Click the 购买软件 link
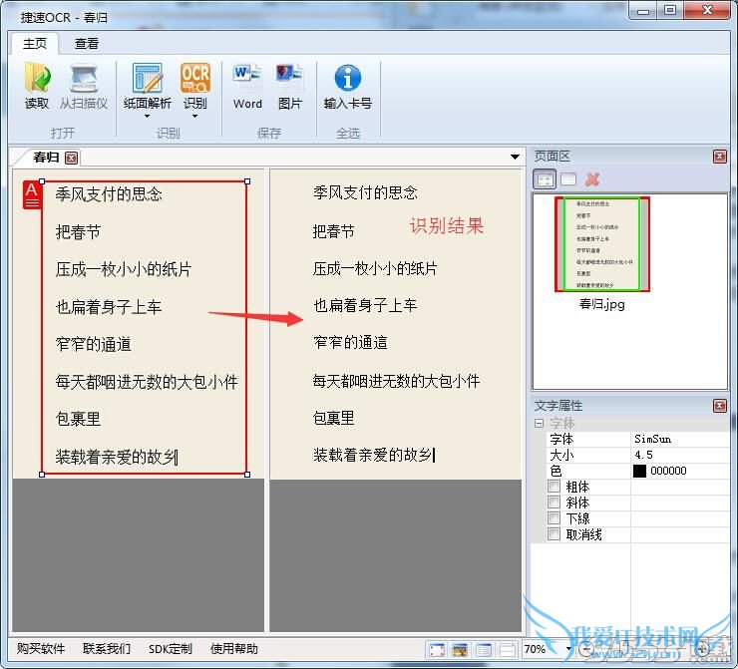Image resolution: width=738 pixels, height=669 pixels. click(x=41, y=649)
